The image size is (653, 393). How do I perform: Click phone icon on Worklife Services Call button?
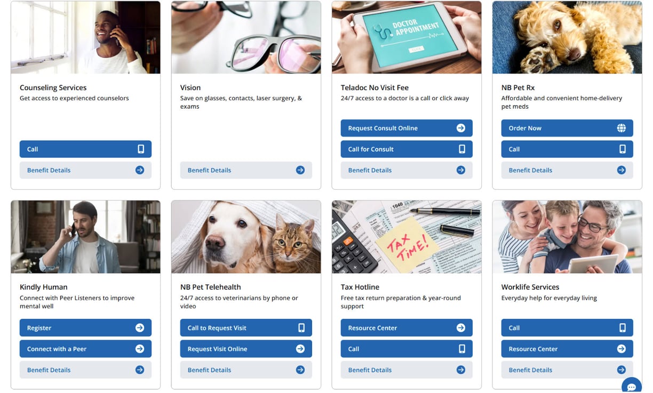tap(623, 328)
